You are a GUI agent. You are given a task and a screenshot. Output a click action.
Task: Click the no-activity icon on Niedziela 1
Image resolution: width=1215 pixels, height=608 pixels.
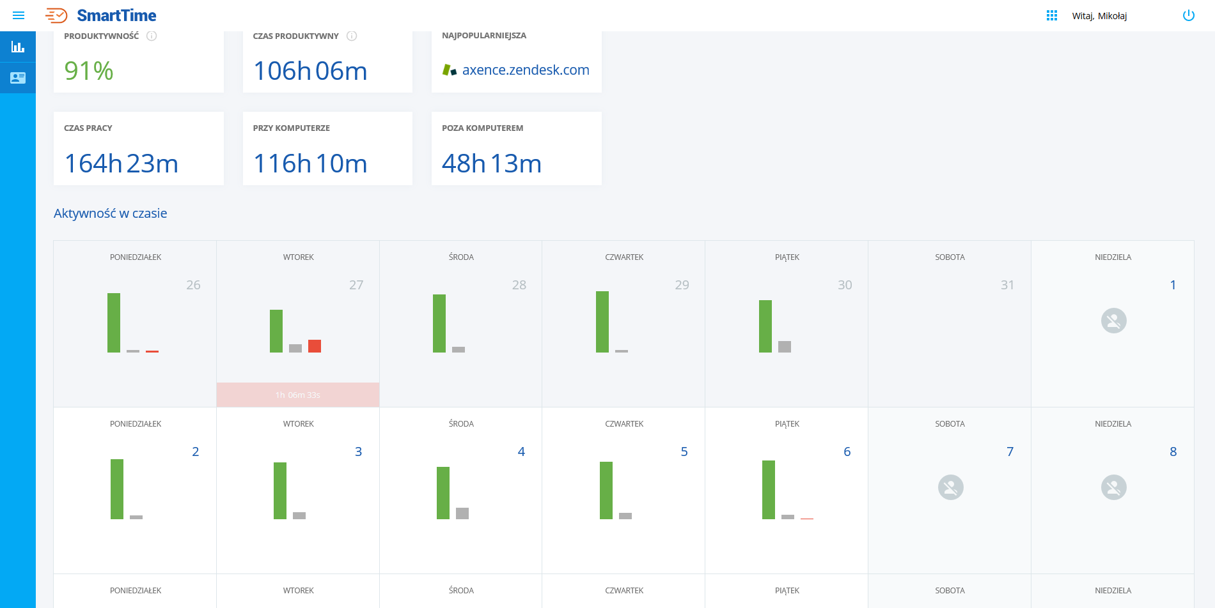[1113, 321]
